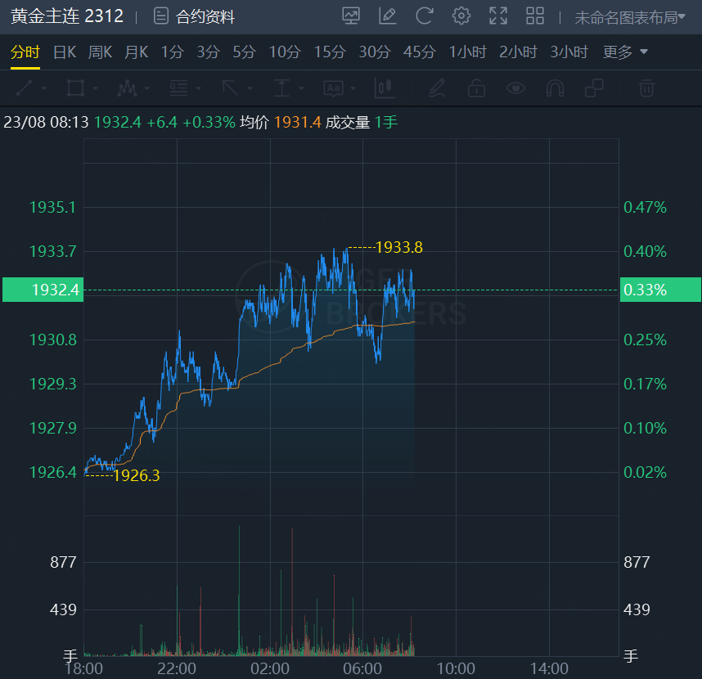Image resolution: width=702 pixels, height=679 pixels.
Task: Expand text annotation tool options
Action: (x=353, y=88)
